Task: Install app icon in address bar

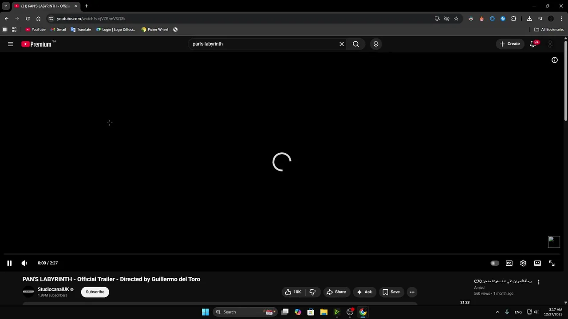Action: [x=437, y=19]
